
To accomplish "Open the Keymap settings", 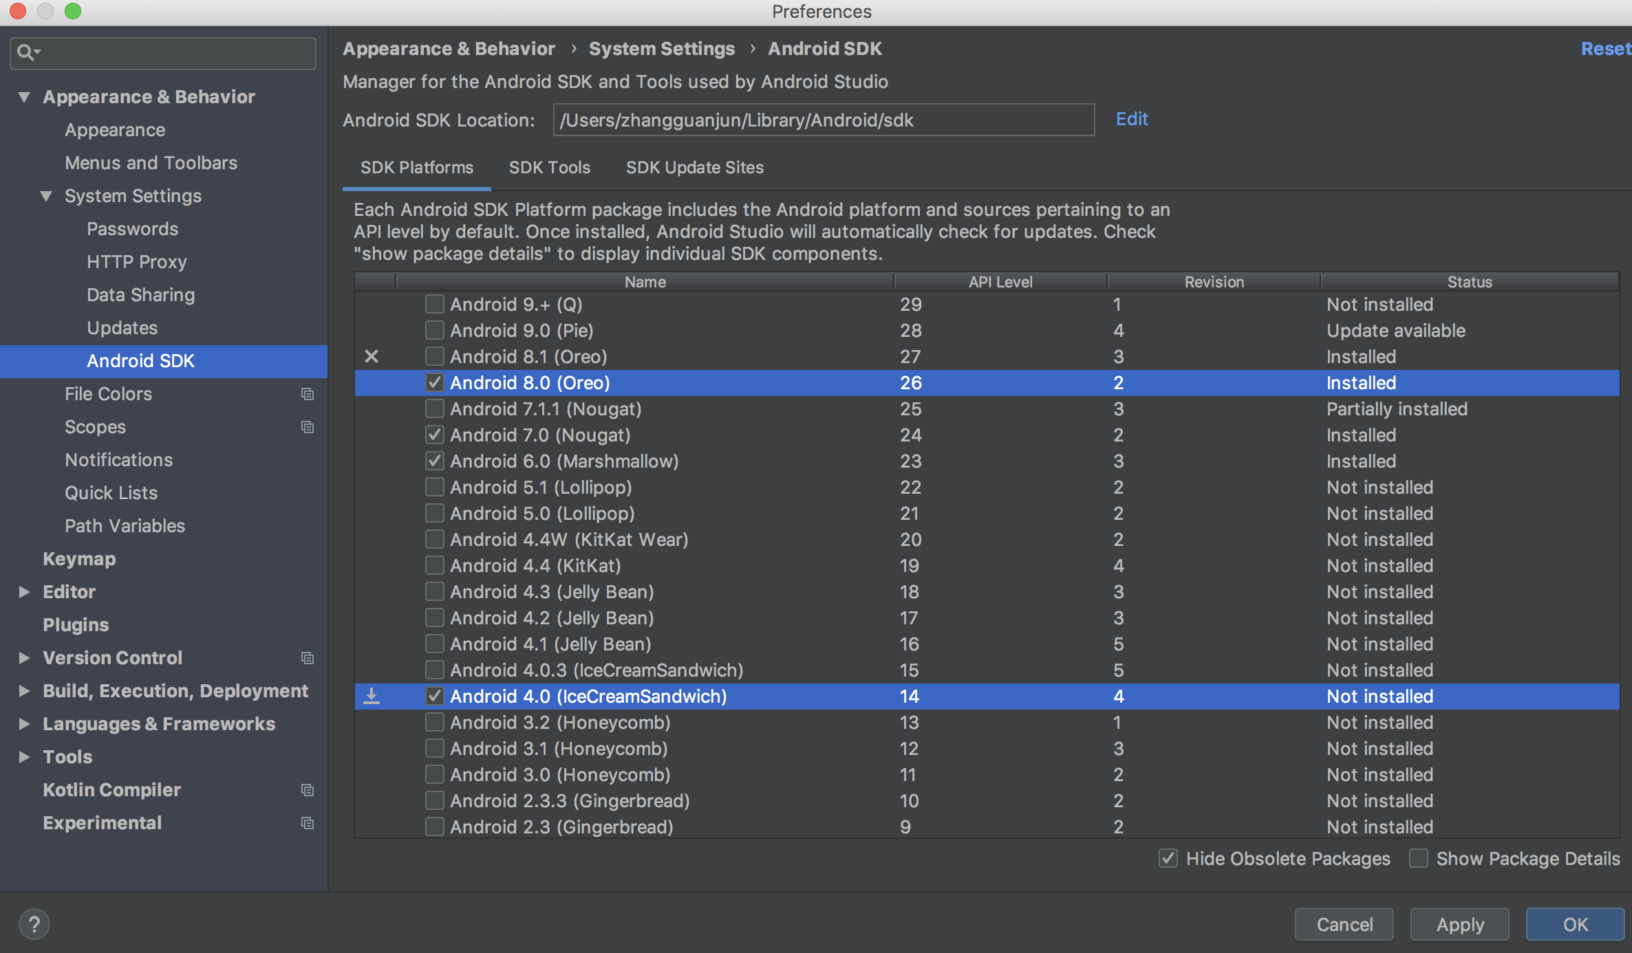I will [79, 559].
